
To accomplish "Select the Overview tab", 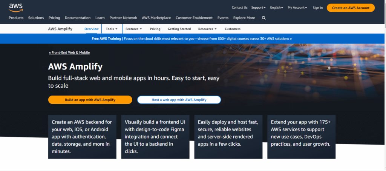I will click(91, 29).
